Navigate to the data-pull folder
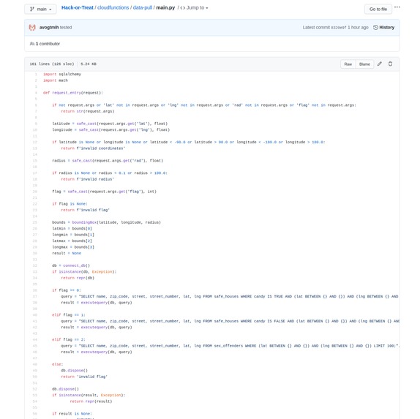The image size is (420, 419). tap(143, 8)
